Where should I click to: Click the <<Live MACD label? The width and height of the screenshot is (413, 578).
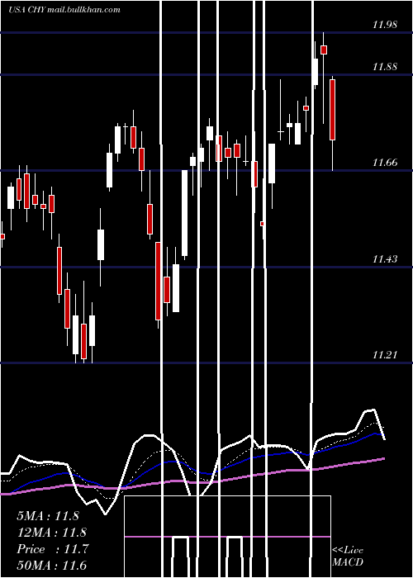pos(348,557)
